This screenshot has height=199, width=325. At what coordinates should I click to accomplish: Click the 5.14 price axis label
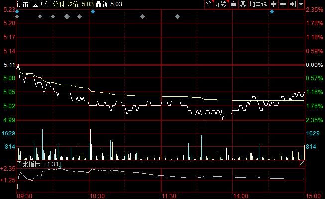(x=9, y=51)
